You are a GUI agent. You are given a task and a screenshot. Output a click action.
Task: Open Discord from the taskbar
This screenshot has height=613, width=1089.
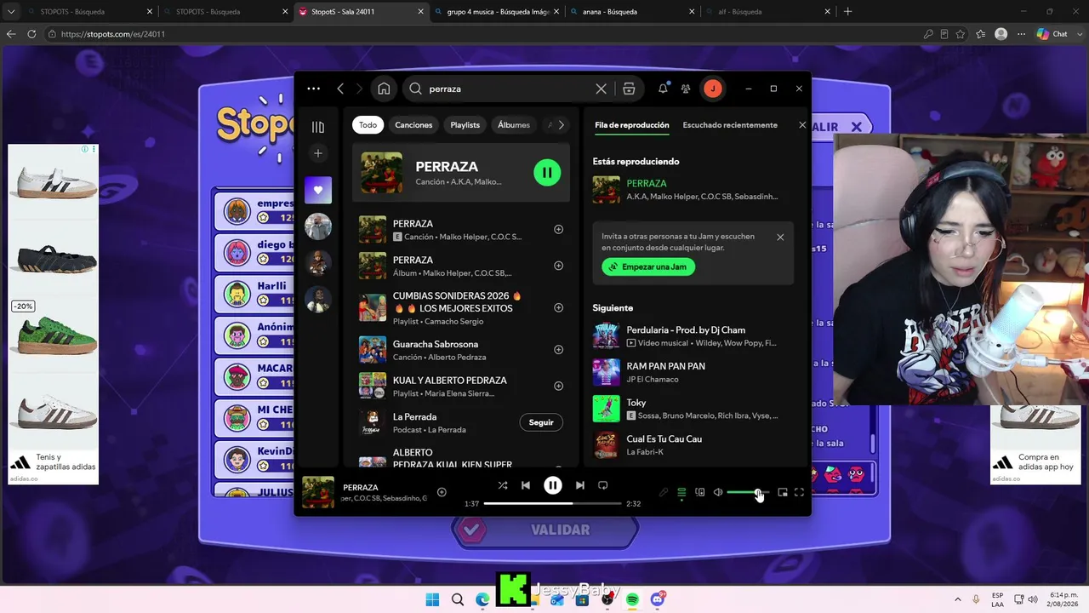[x=658, y=599]
